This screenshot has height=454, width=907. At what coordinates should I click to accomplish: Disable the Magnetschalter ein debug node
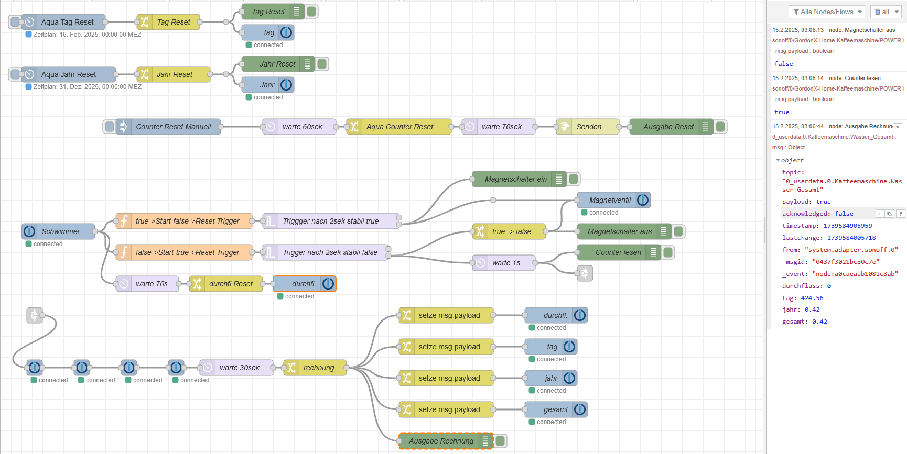point(574,179)
